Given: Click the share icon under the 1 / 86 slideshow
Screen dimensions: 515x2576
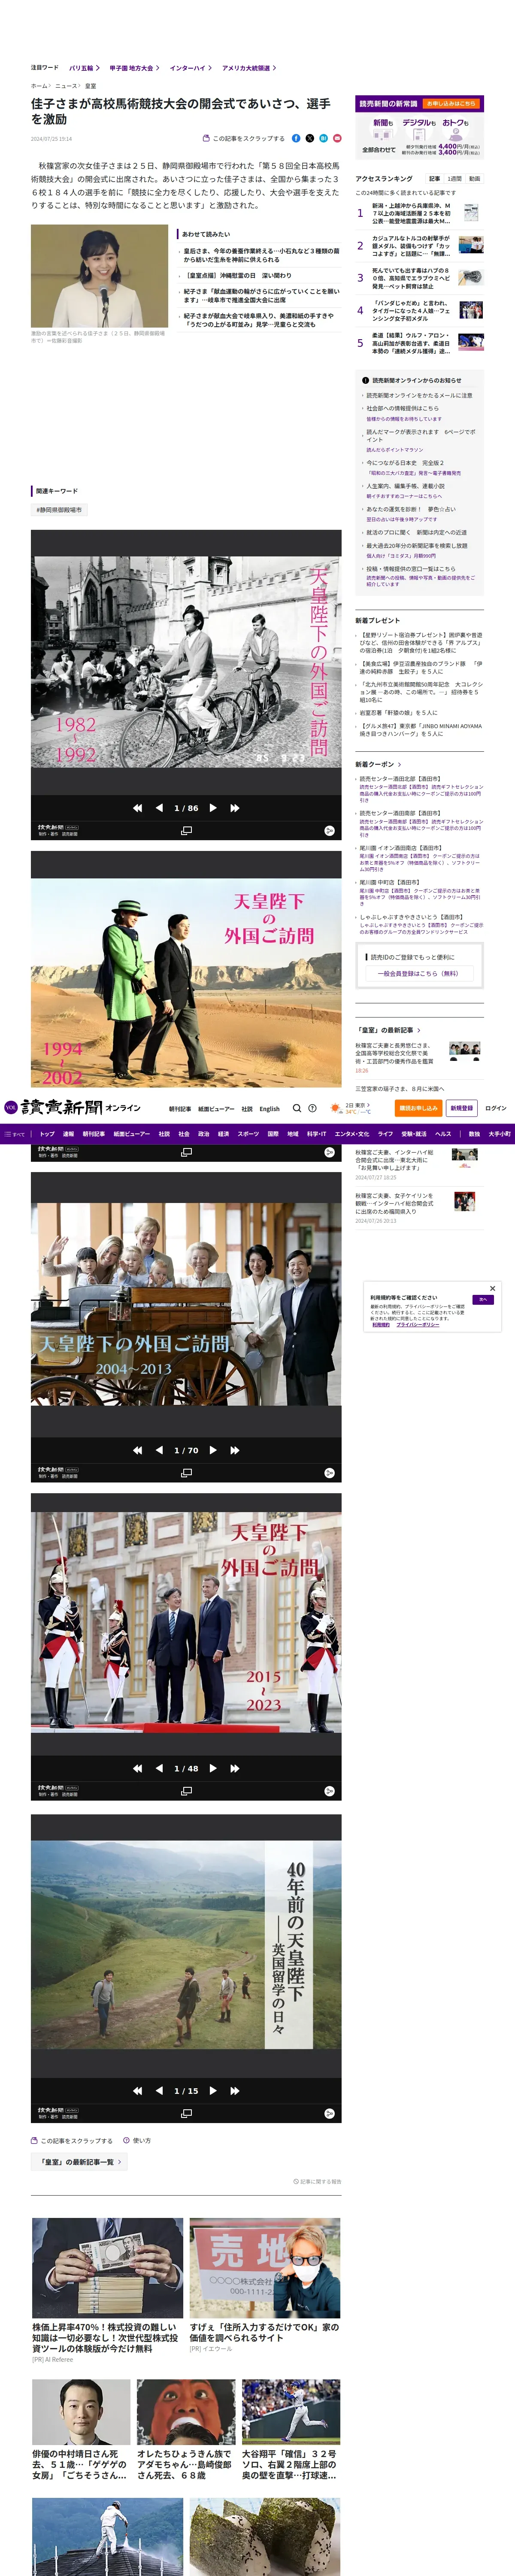Looking at the screenshot, I should point(329,831).
